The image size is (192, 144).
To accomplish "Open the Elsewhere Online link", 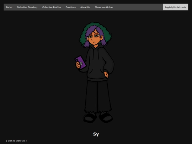I will 104,7.
